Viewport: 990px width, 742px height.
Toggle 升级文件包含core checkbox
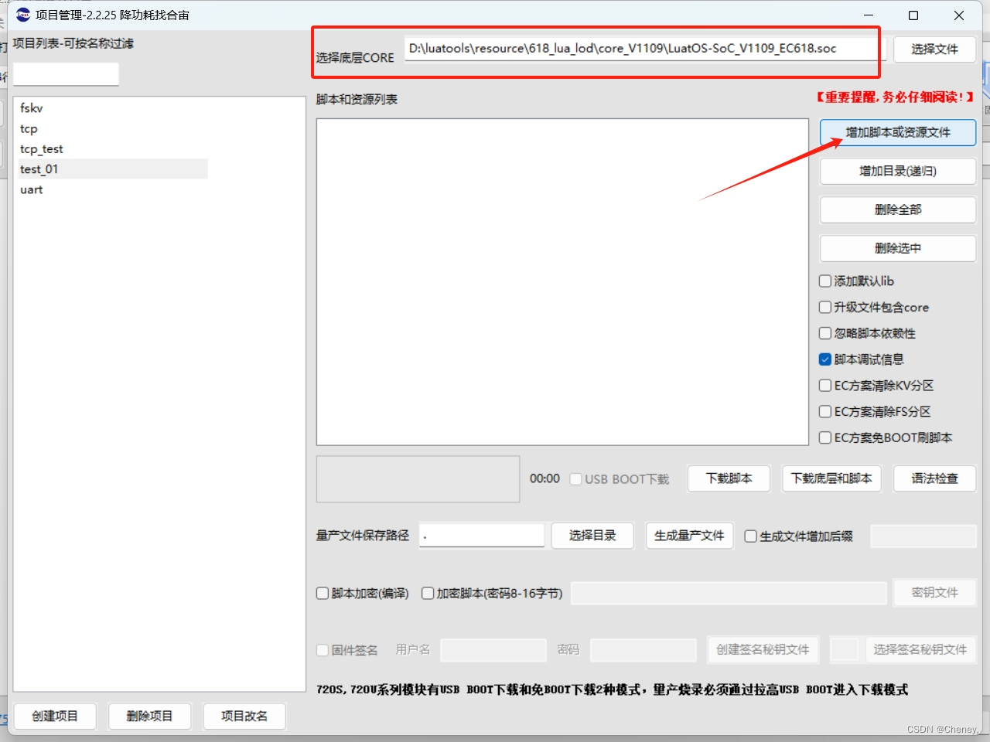pyautogui.click(x=825, y=308)
